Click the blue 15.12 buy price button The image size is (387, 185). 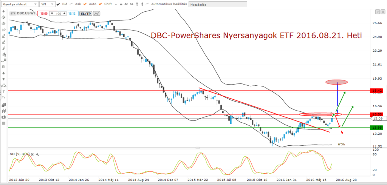(73, 14)
